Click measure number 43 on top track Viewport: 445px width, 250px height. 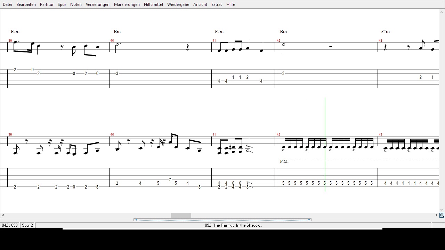pos(380,41)
